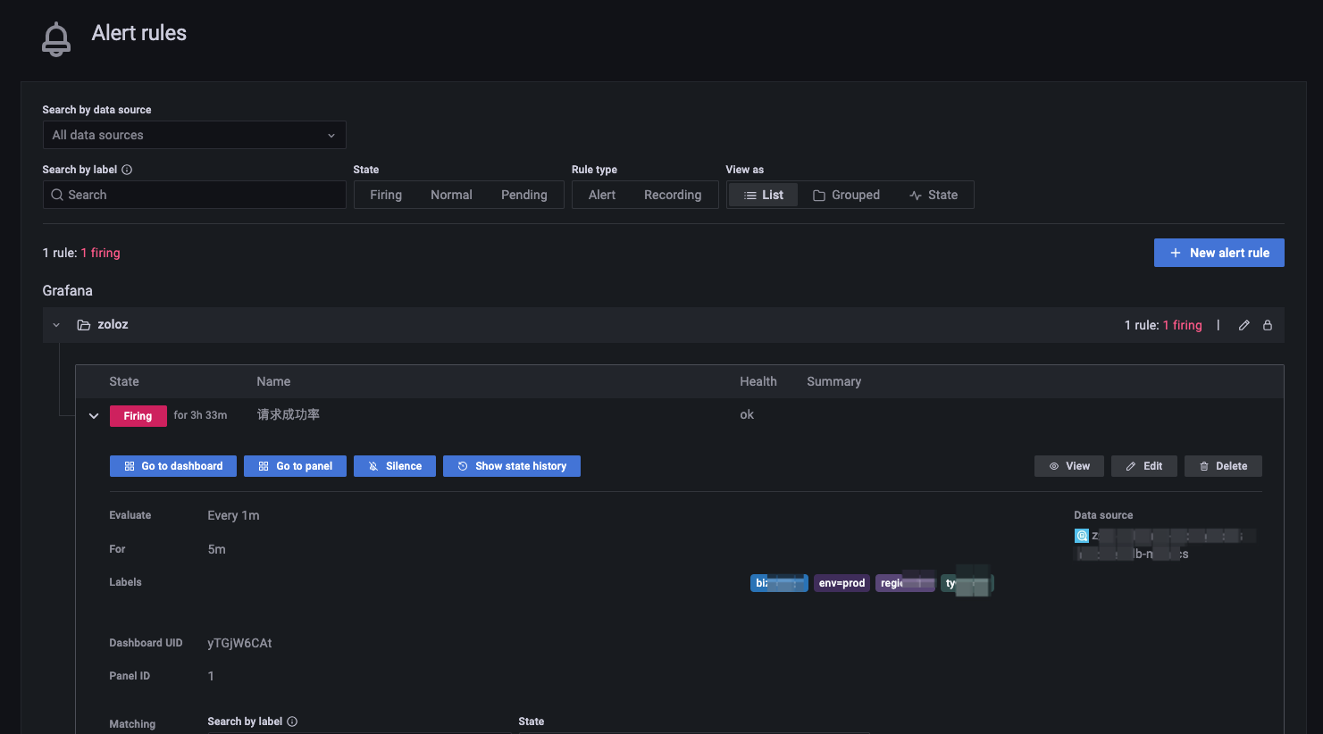Click the edit folder pencil icon for zoloz
The image size is (1323, 734).
[1243, 325]
